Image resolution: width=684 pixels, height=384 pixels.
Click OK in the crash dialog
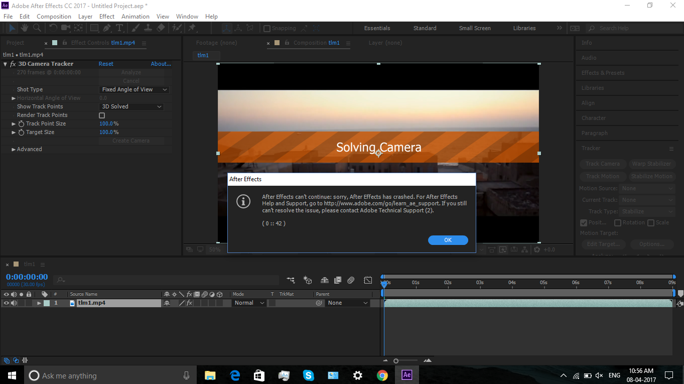(x=448, y=240)
